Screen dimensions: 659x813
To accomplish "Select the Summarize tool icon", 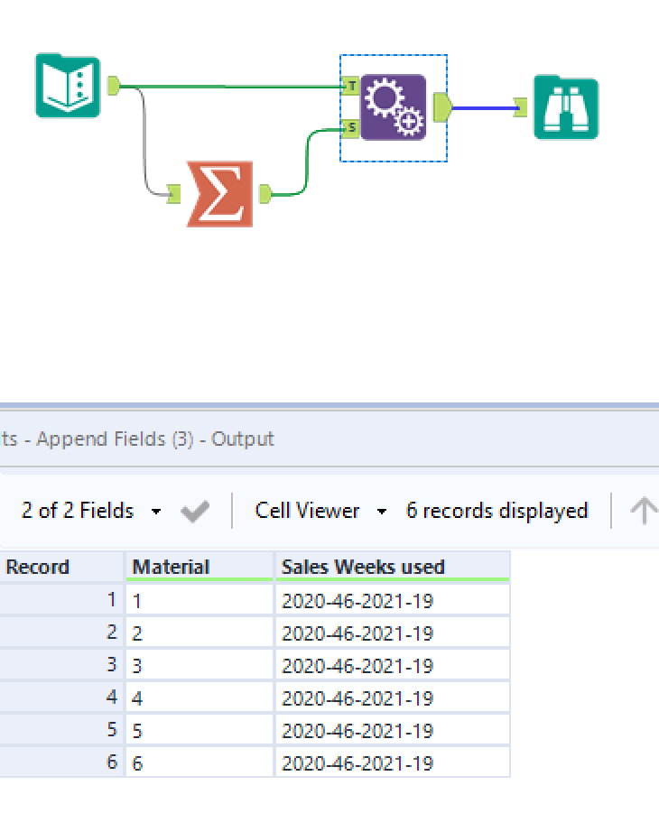I will point(220,194).
